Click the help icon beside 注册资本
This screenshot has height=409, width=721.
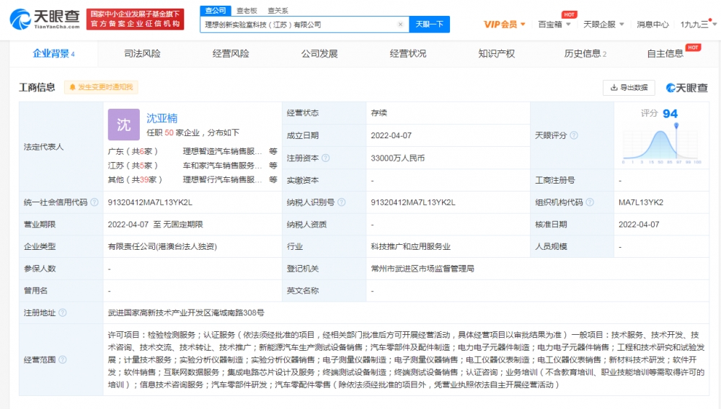click(x=326, y=158)
